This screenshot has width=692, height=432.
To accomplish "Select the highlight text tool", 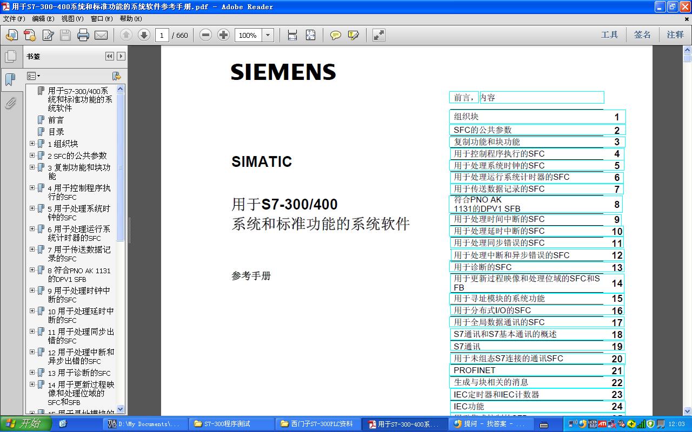I will (x=354, y=35).
